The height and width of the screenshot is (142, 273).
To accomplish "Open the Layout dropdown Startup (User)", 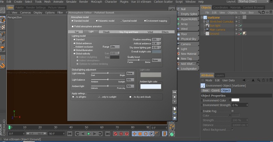I will [253, 2].
